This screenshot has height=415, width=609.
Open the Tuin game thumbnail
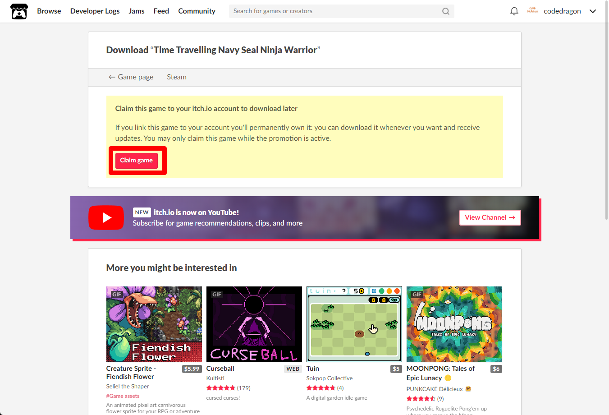click(354, 324)
